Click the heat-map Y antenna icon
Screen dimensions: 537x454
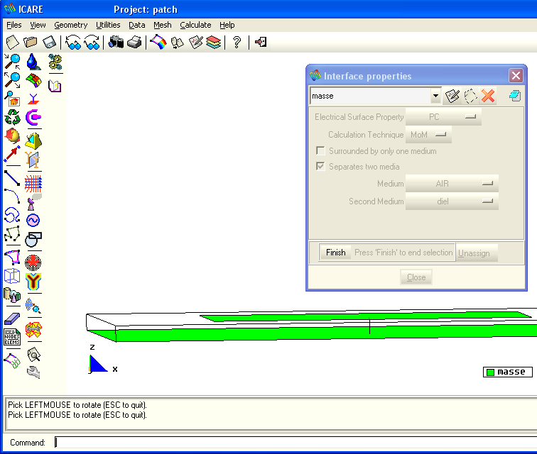tap(33, 282)
